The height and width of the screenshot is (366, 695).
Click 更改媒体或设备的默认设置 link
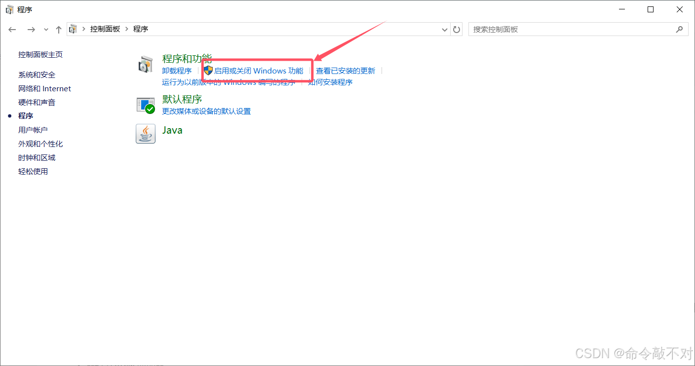click(206, 111)
